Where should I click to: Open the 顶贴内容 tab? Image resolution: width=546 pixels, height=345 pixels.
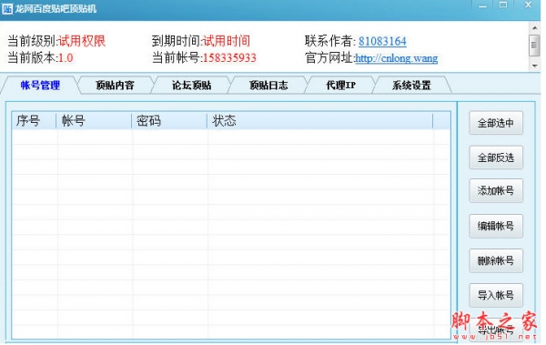pos(115,85)
